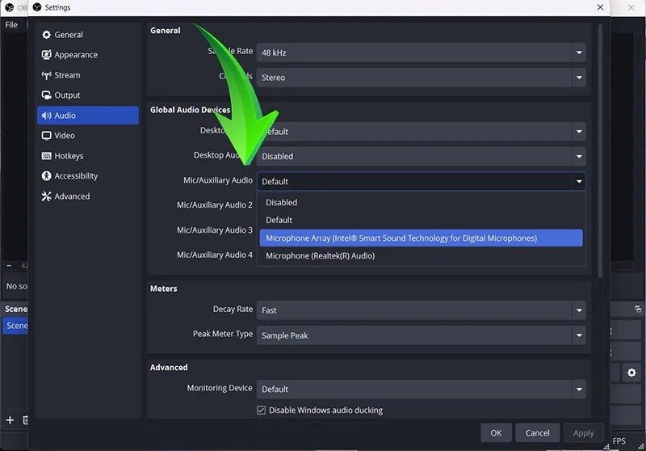Click the Hotkeys keyboard icon

47,156
